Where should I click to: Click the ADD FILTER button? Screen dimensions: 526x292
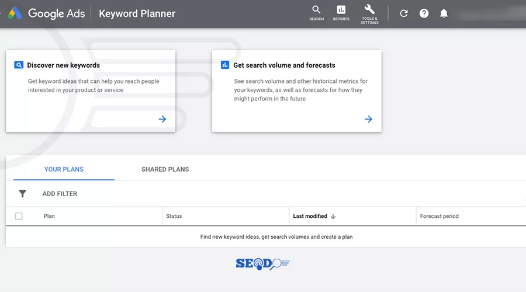[x=60, y=193]
